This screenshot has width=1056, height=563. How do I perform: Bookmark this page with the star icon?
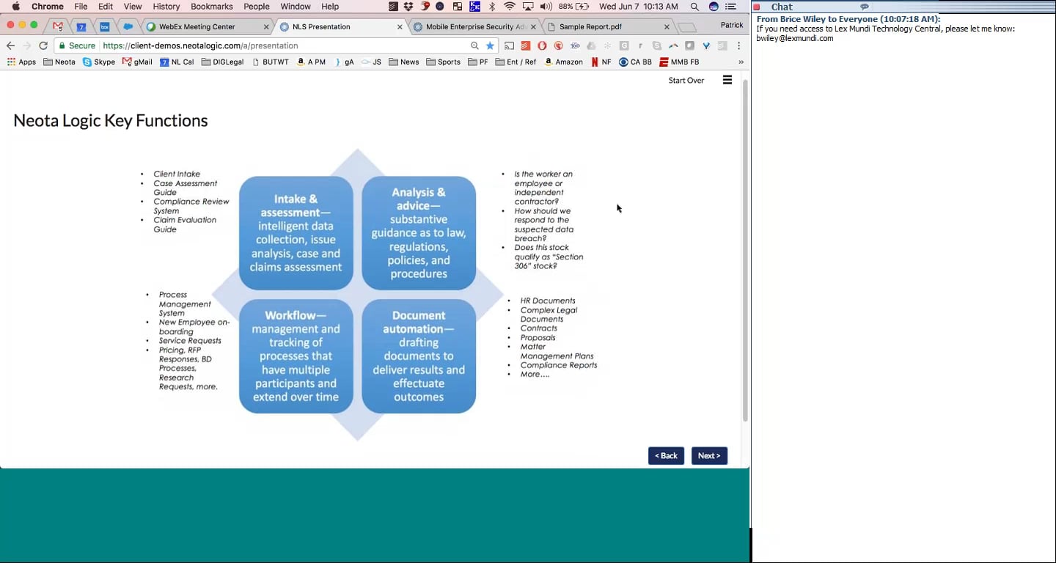tap(490, 45)
